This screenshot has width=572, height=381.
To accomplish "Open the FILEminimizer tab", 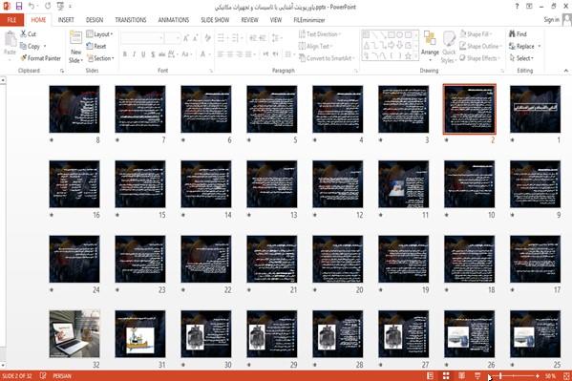I will pos(309,20).
